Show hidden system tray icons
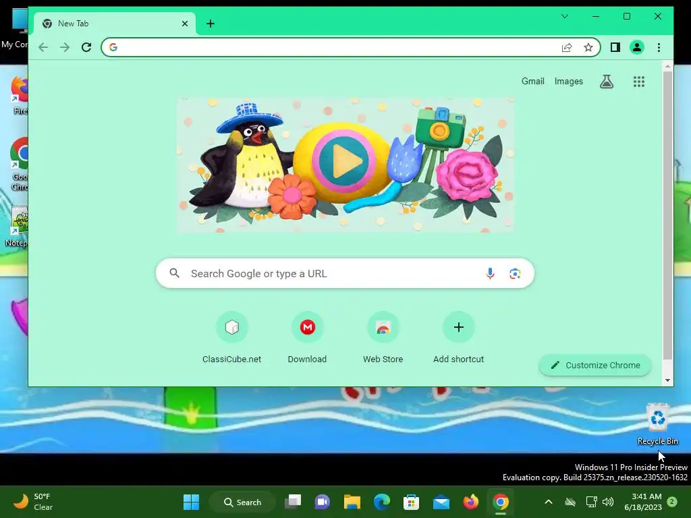Viewport: 691px width, 518px height. (548, 502)
